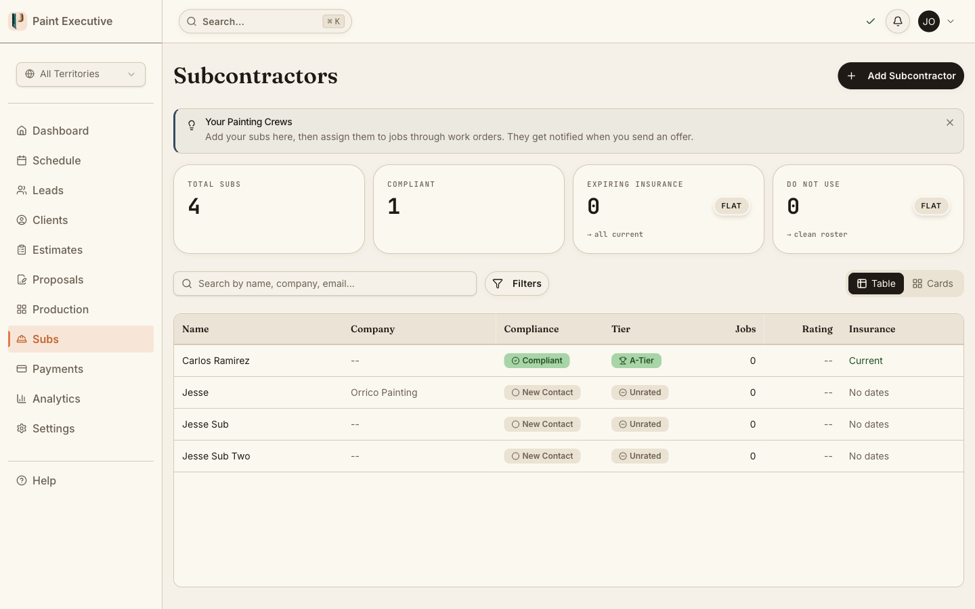Click the Analytics chart icon
This screenshot has width=975, height=609.
(22, 399)
